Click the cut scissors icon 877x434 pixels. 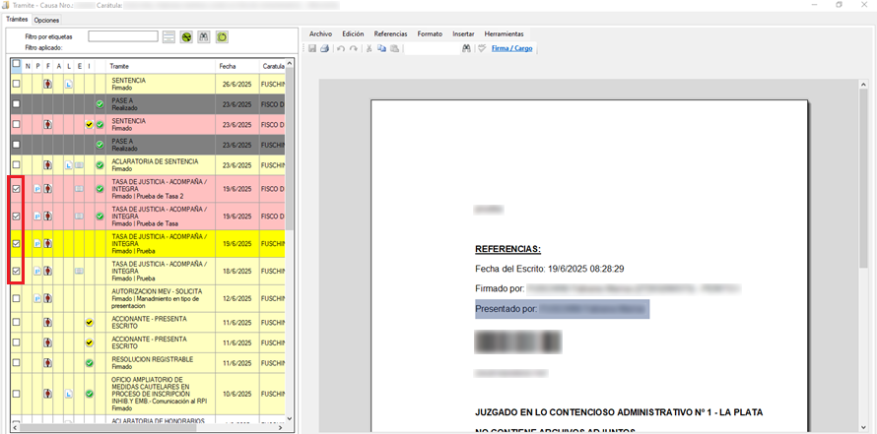pos(370,48)
